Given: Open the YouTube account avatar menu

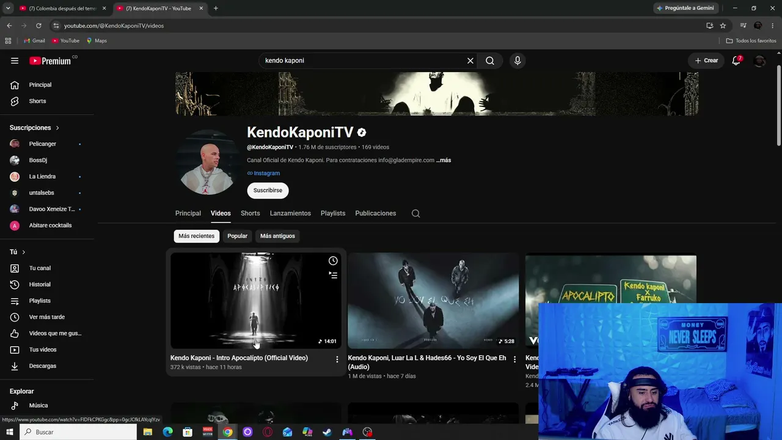Looking at the screenshot, I should click(x=759, y=61).
